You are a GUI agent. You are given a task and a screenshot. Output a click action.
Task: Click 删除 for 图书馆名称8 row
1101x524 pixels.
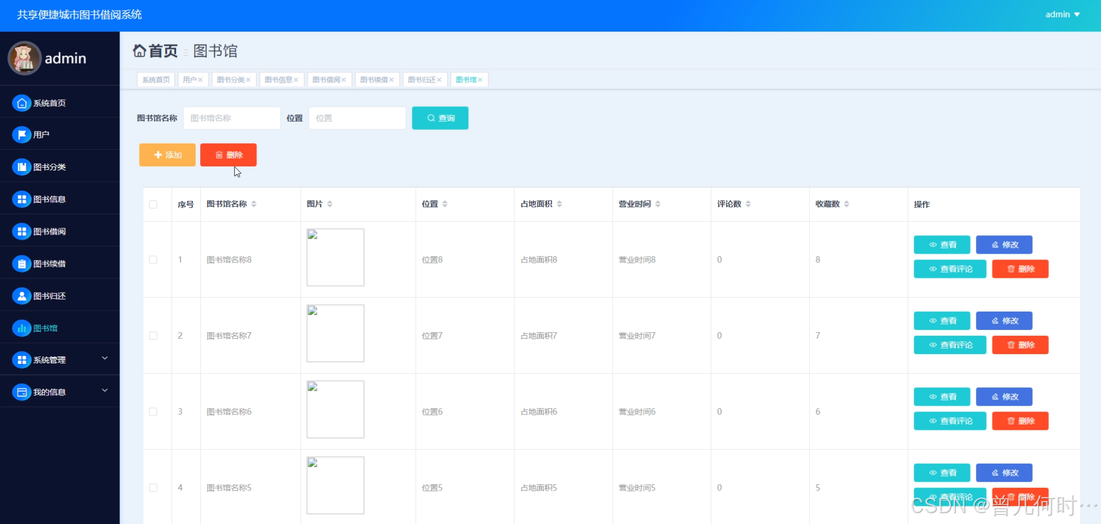(1020, 269)
